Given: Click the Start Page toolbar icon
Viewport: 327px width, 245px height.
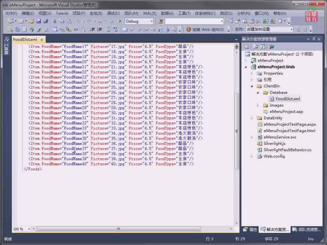Looking at the screenshot, I should tap(265, 21).
